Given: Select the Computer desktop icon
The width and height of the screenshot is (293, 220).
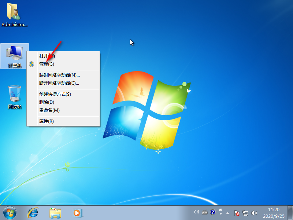Looking at the screenshot, I should (x=15, y=56).
